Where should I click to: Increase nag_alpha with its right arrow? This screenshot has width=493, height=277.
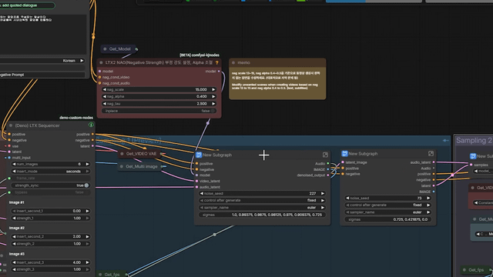(x=213, y=96)
